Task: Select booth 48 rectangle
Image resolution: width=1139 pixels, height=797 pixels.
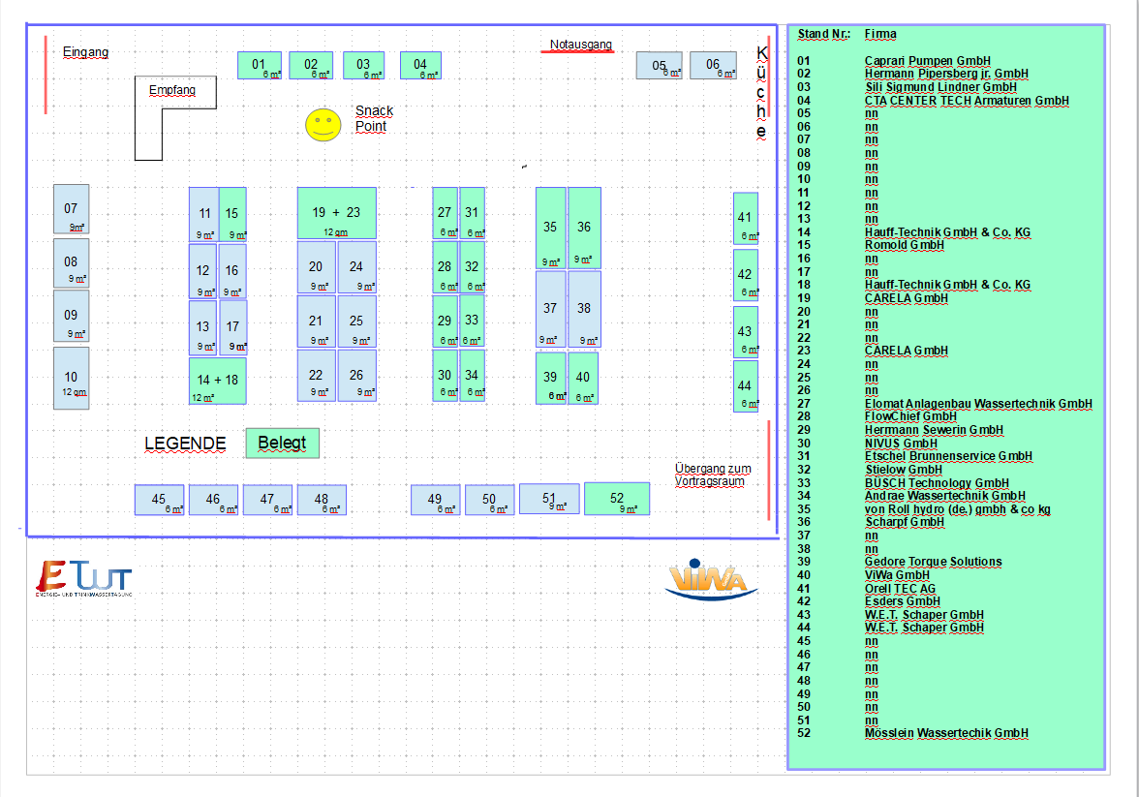Action: (x=322, y=500)
